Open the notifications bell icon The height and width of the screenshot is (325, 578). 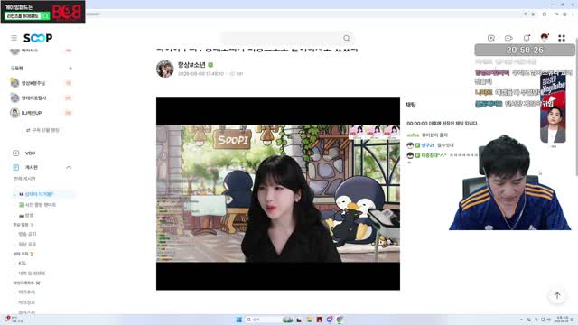coord(527,38)
